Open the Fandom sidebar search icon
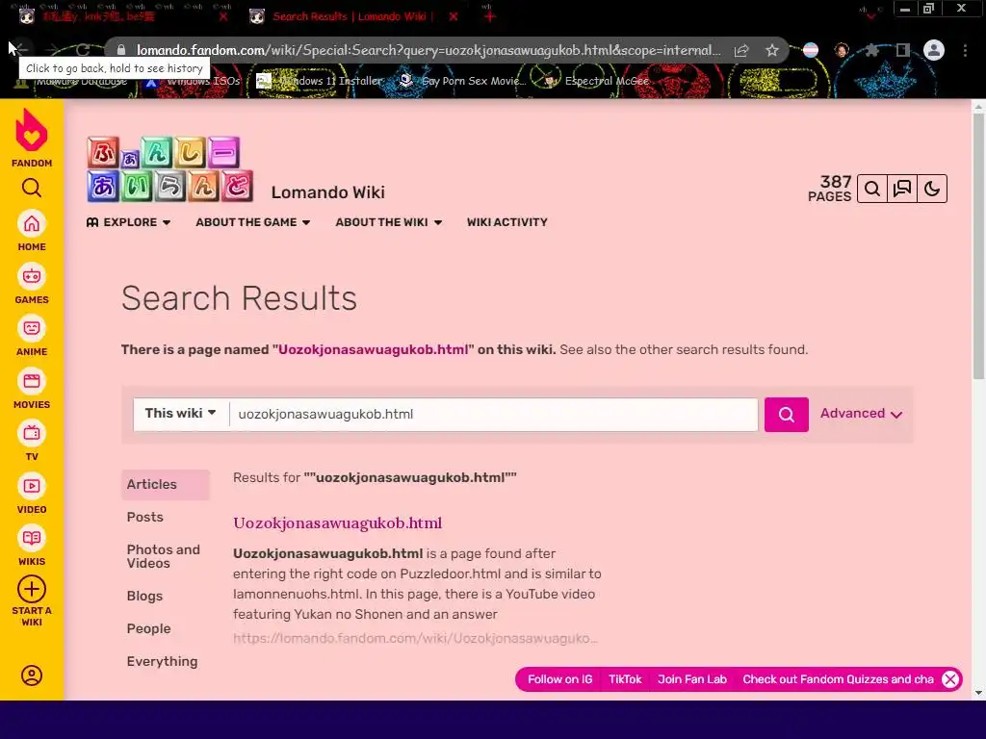 (32, 188)
